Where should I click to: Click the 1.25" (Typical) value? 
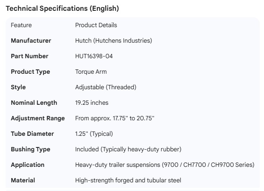94,134
